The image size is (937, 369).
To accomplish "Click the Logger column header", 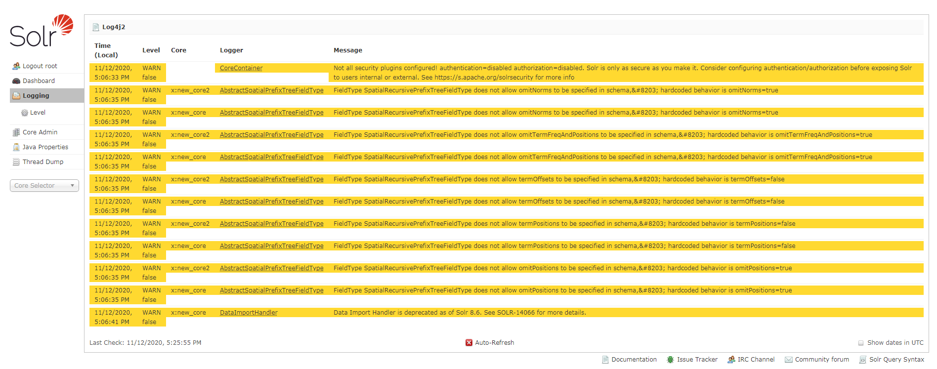I will coord(231,50).
